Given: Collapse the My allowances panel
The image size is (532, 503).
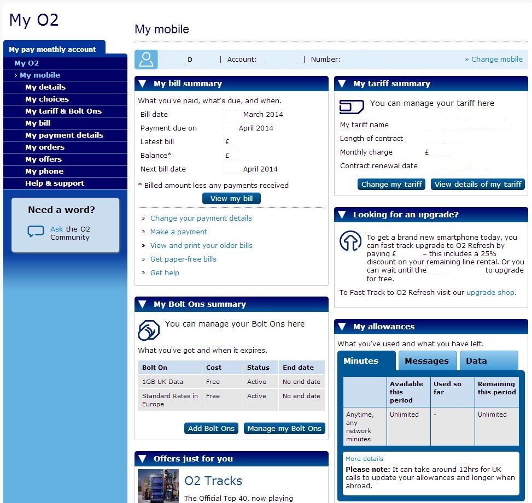Looking at the screenshot, I should (x=342, y=327).
